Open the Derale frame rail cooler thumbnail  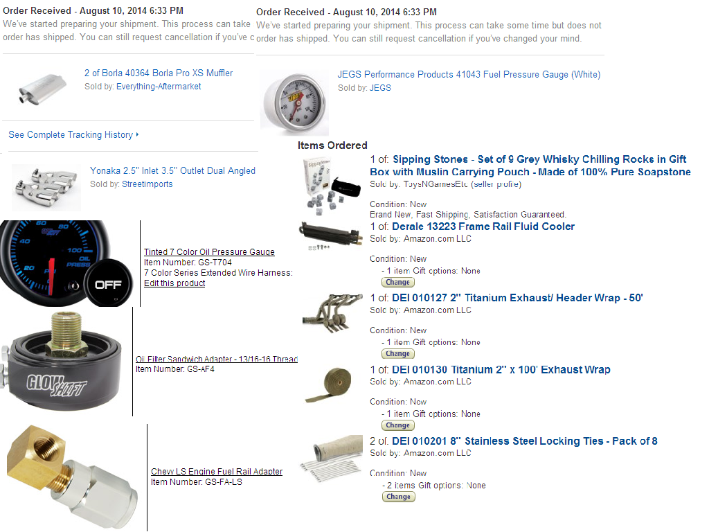click(331, 236)
